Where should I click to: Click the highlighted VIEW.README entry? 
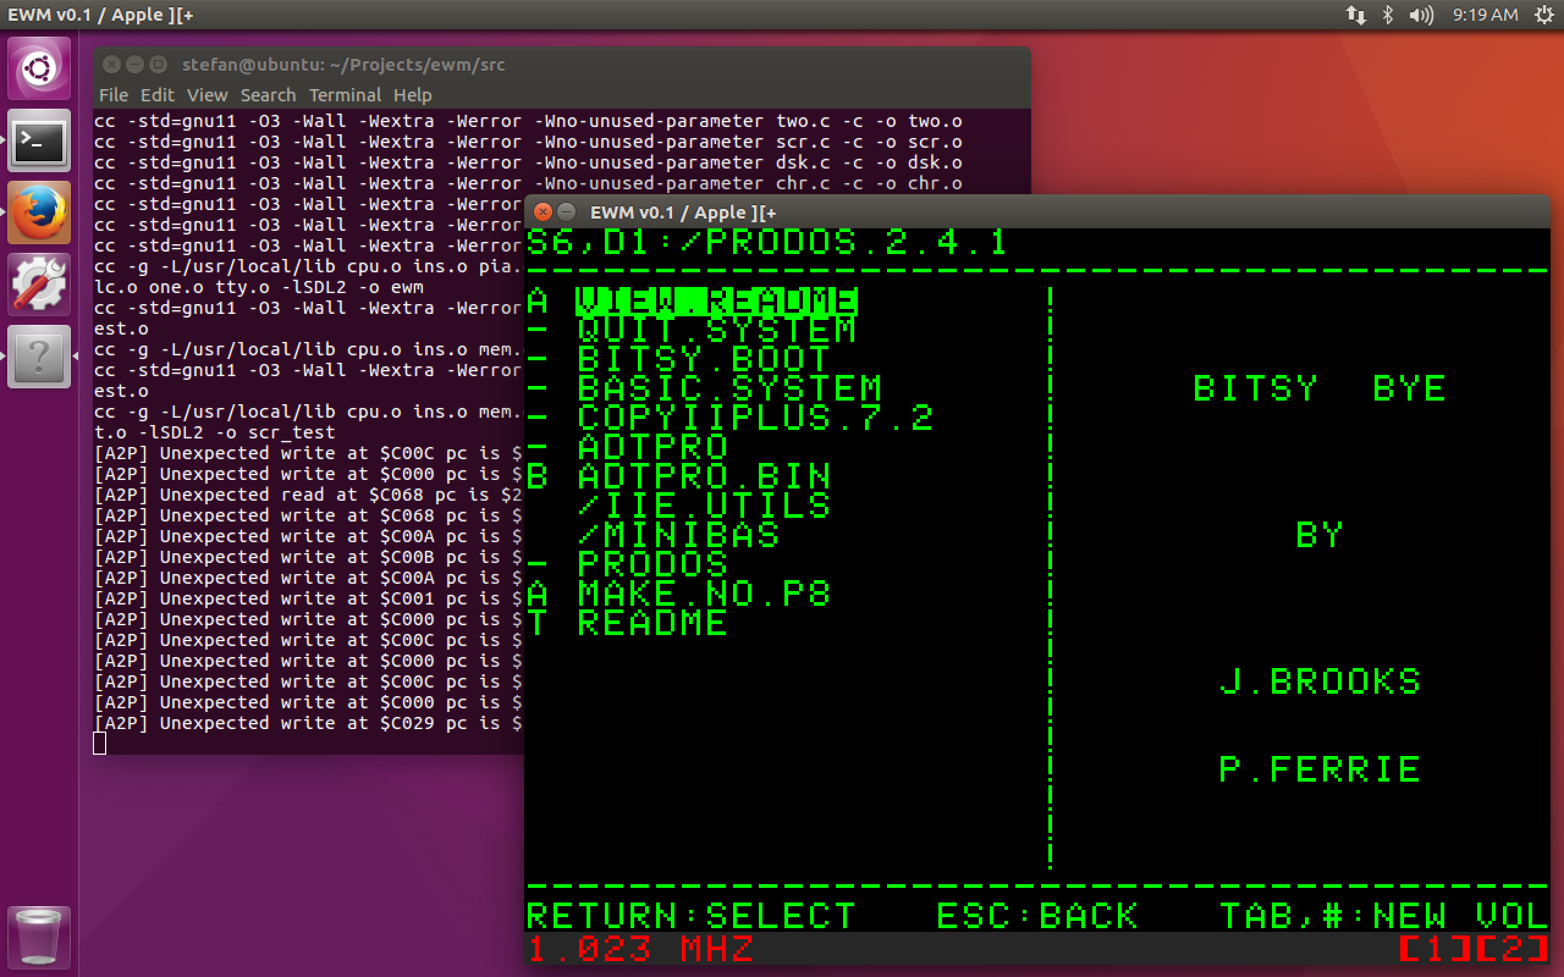pyautogui.click(x=716, y=301)
